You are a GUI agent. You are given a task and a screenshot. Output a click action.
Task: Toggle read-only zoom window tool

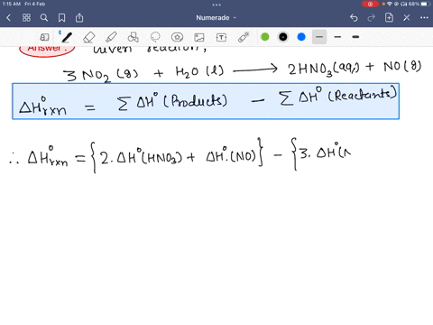pyautogui.click(x=44, y=37)
